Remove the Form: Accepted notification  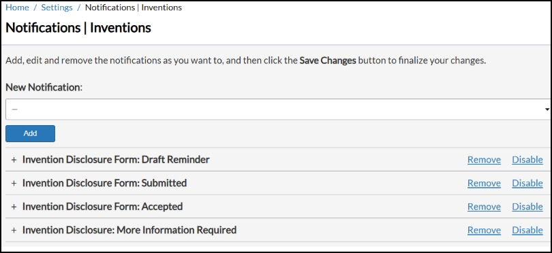click(484, 207)
